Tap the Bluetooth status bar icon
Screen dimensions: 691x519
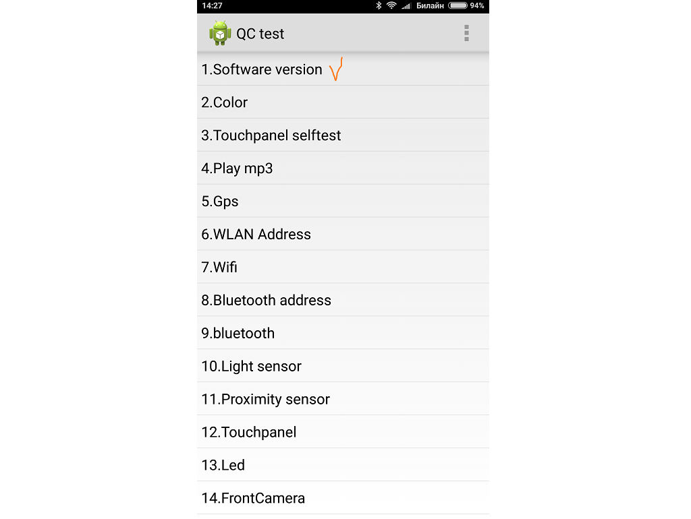click(379, 5)
